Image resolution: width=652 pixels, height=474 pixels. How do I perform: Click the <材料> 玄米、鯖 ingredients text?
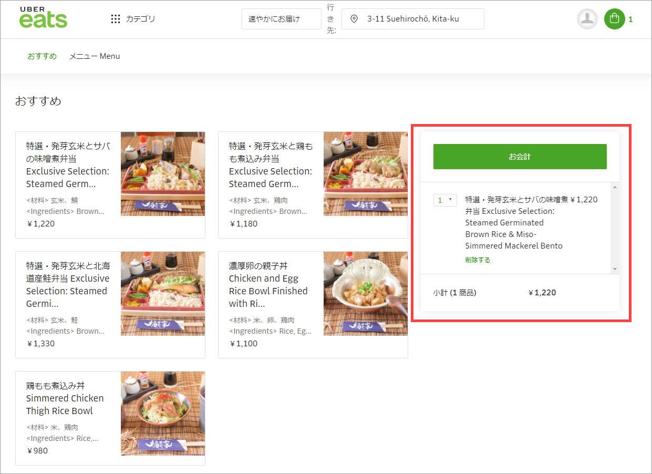(52, 200)
